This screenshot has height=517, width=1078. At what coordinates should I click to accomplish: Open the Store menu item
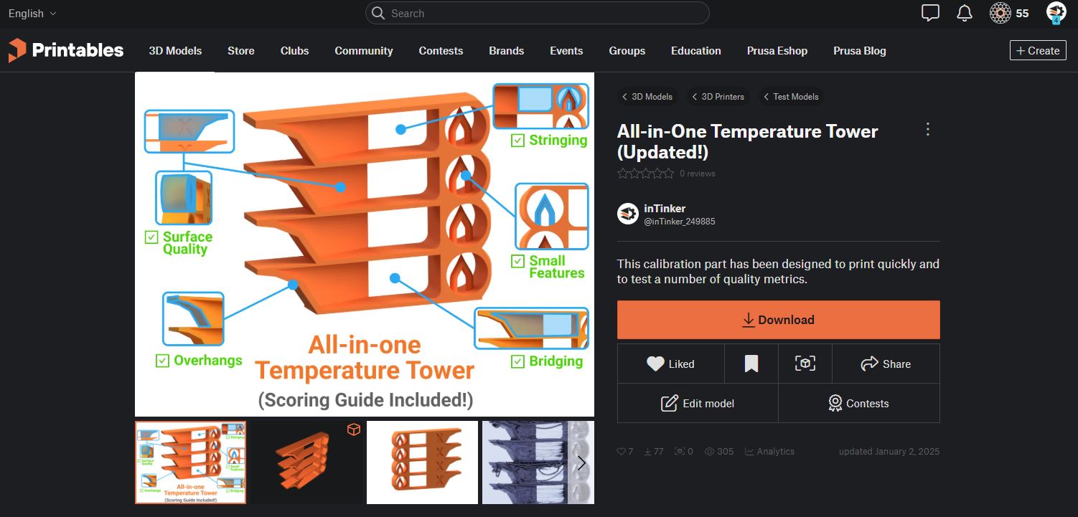pos(241,51)
